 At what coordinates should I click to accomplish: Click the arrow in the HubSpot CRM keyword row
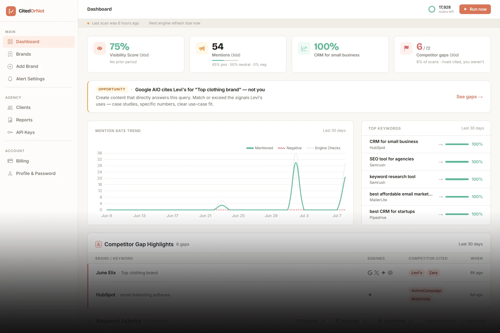440,145
